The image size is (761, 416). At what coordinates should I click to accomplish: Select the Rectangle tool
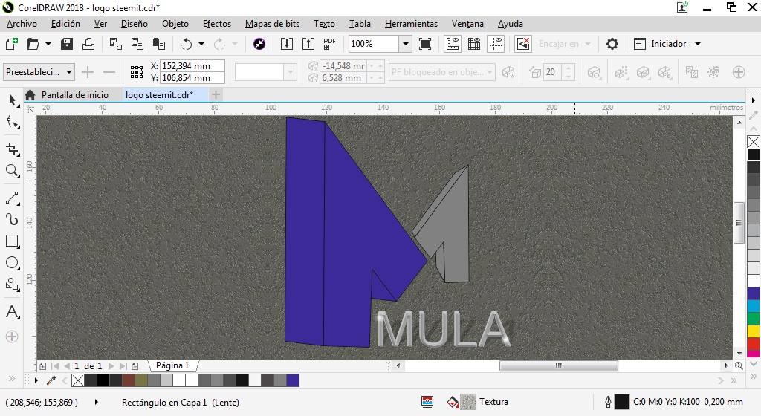pyautogui.click(x=12, y=241)
